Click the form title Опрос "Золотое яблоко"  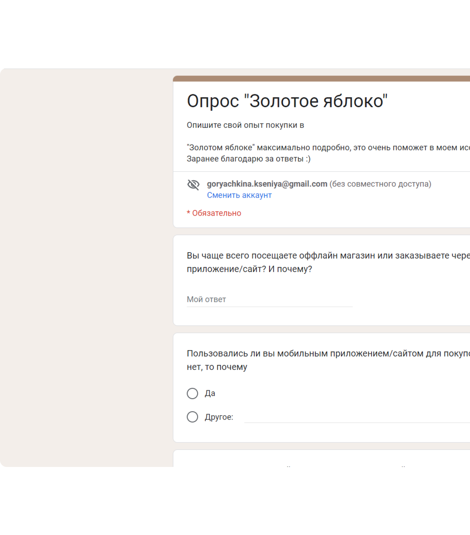click(287, 101)
